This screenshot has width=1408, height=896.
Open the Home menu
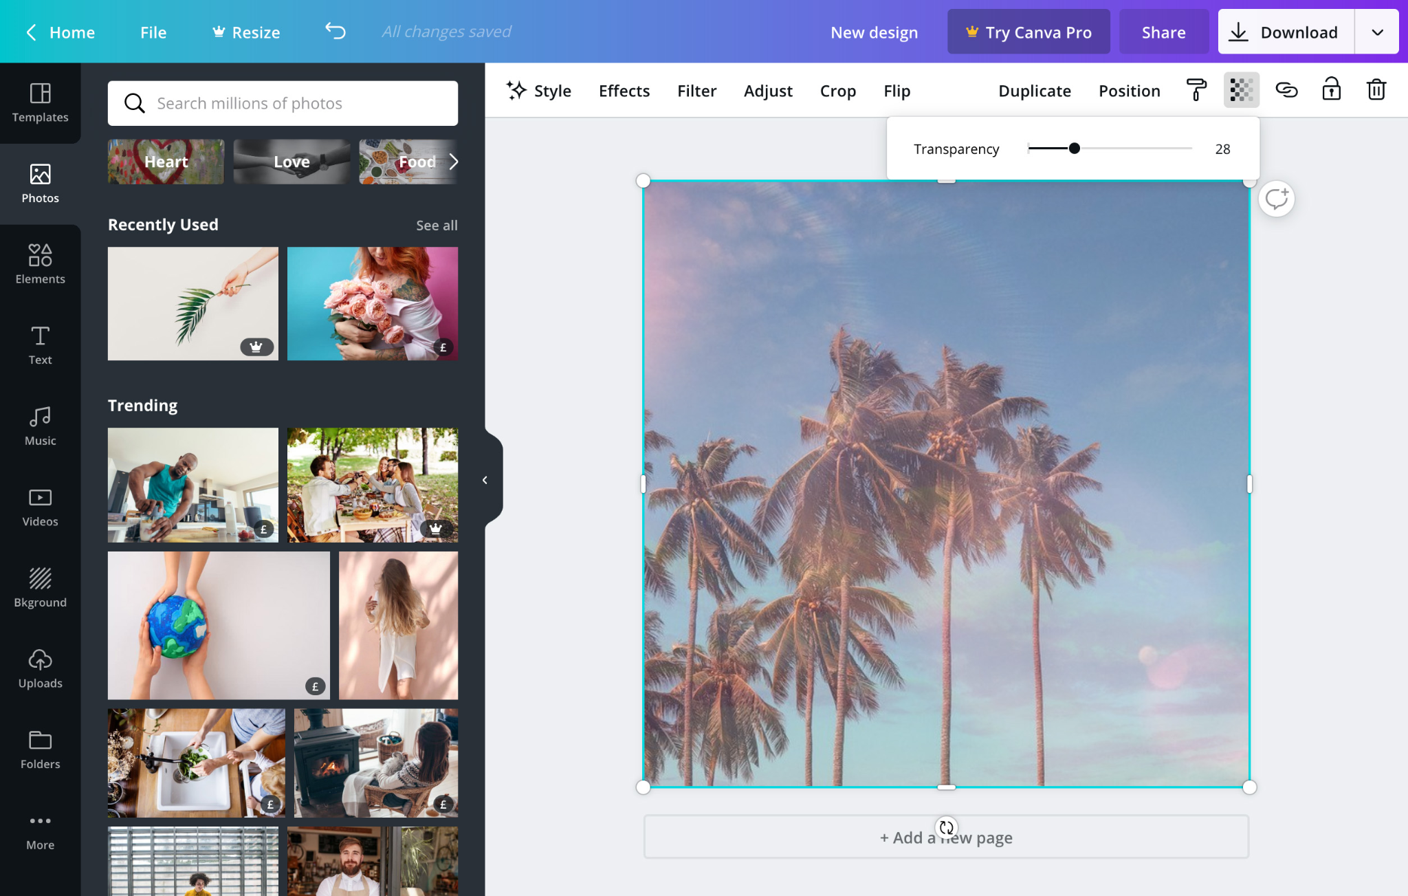coord(71,31)
